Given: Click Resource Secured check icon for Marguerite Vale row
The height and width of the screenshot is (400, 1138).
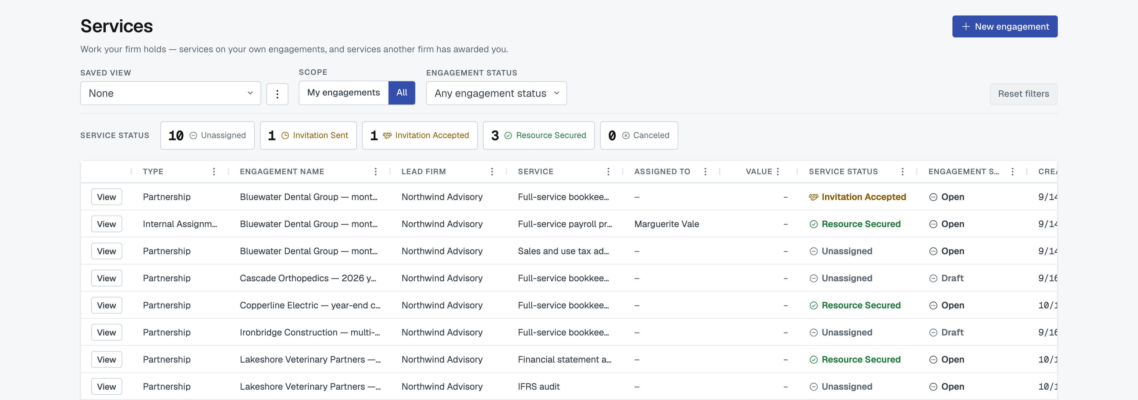Looking at the screenshot, I should pyautogui.click(x=813, y=224).
